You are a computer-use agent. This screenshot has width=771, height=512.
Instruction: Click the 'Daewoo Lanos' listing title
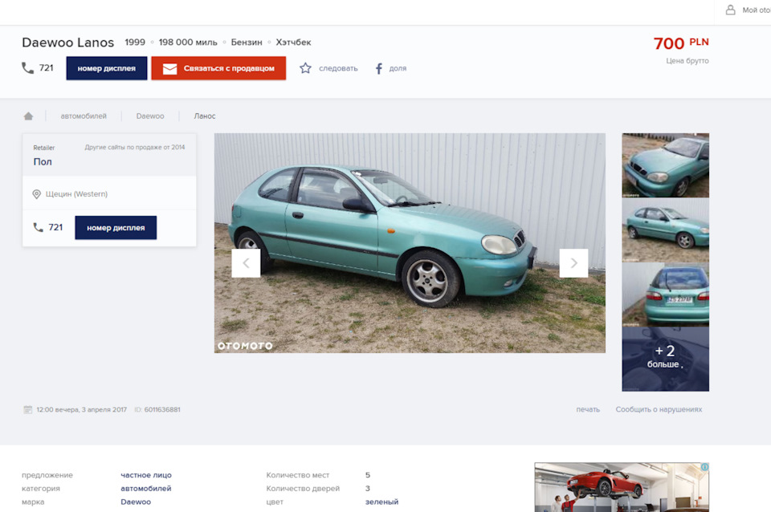pyautogui.click(x=67, y=43)
